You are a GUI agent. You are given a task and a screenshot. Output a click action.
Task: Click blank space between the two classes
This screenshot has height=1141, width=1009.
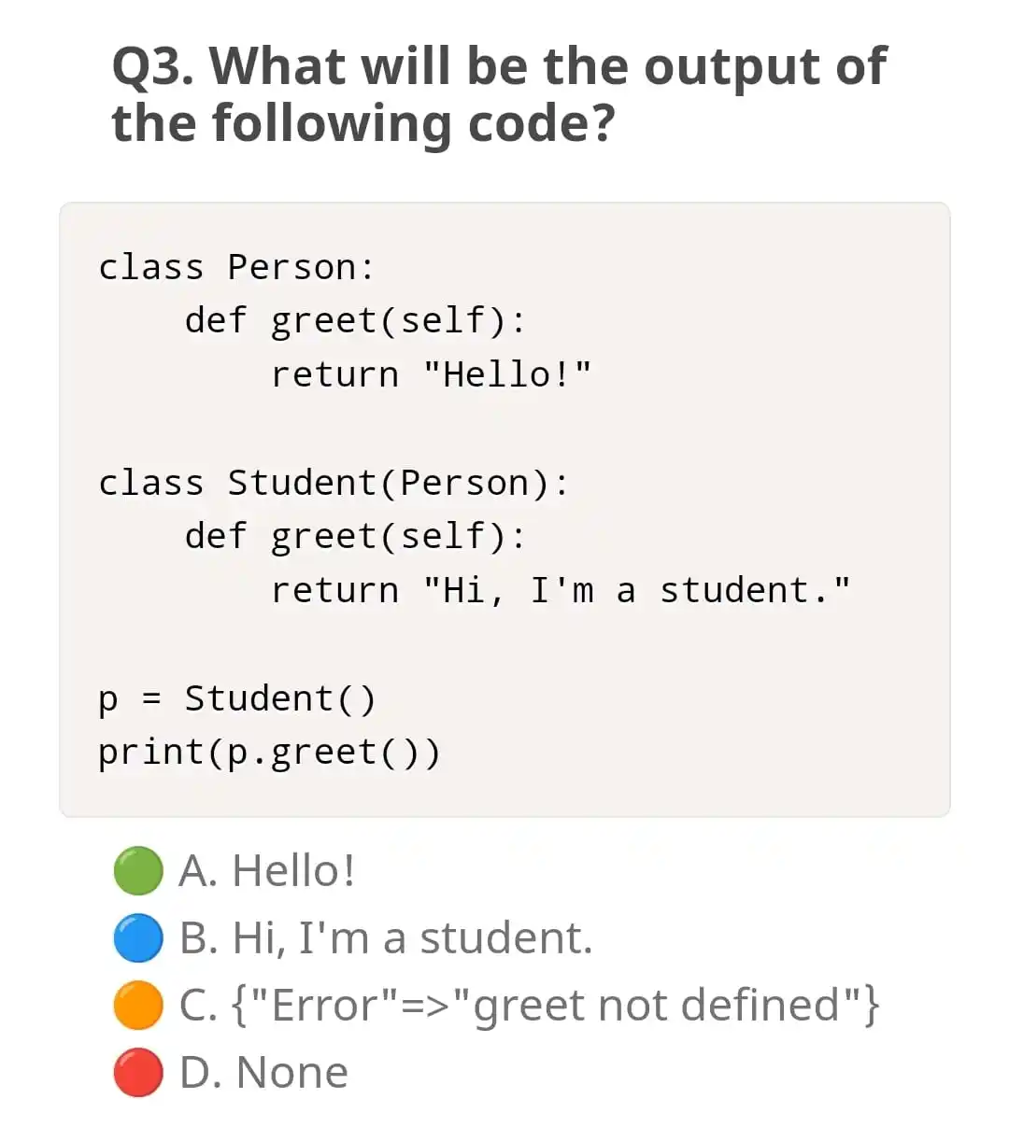click(504, 429)
